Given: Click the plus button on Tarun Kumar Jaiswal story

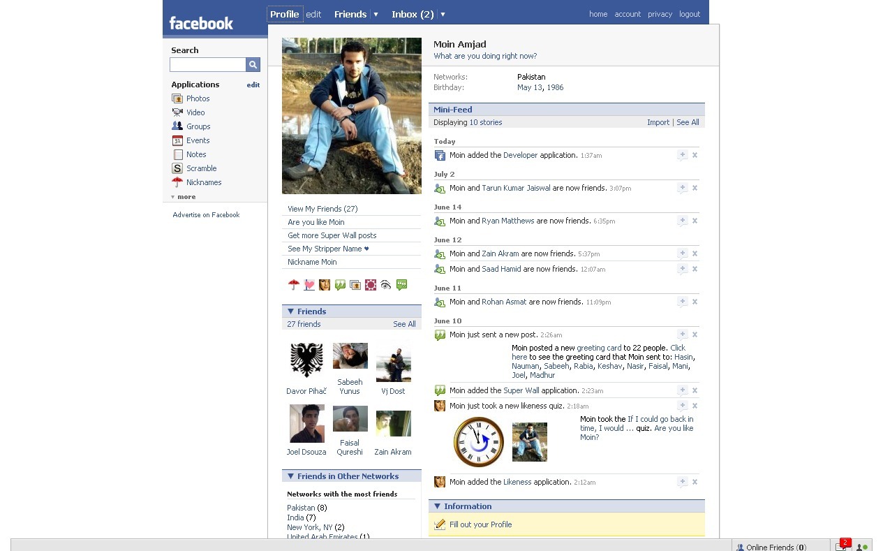Looking at the screenshot, I should [x=682, y=188].
